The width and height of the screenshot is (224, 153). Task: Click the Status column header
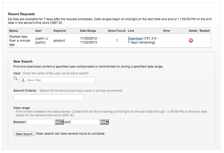point(14,31)
